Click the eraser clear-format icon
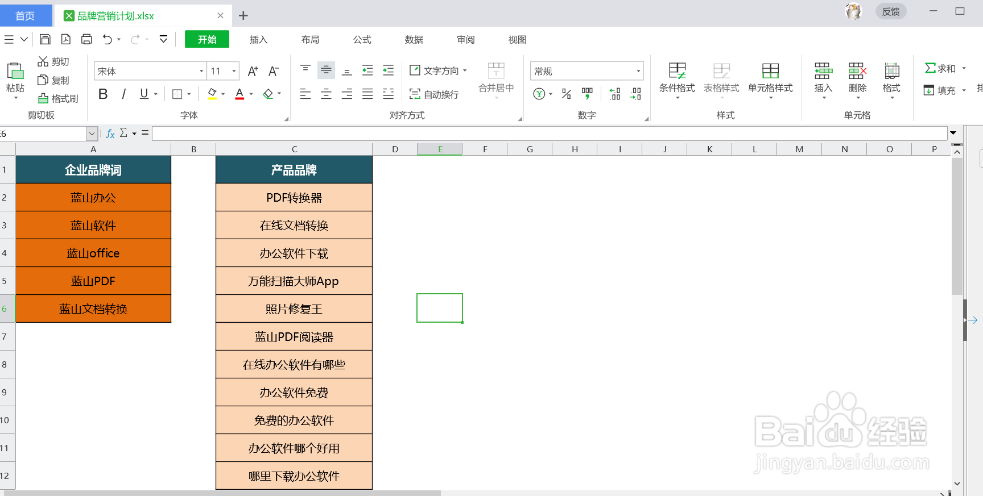Viewport: 983px width, 496px height. (x=268, y=94)
